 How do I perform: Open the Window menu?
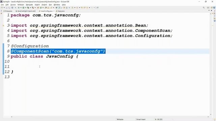tap(57, 5)
